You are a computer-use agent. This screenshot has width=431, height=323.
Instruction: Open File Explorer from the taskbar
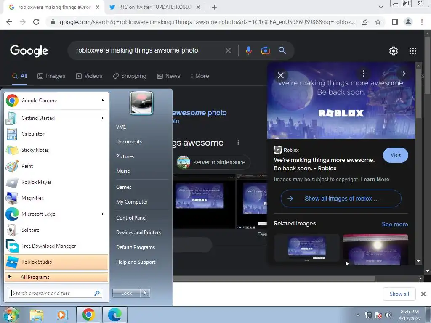click(37, 315)
